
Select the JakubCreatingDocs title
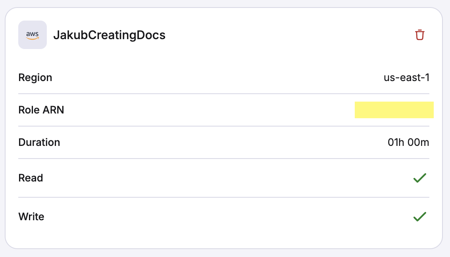110,35
